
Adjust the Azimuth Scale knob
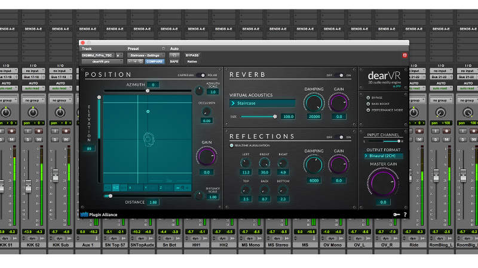tap(199, 91)
